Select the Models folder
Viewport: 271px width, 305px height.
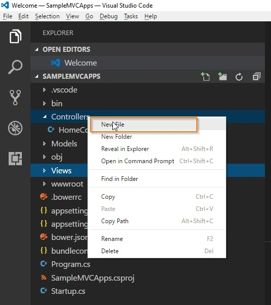point(64,143)
